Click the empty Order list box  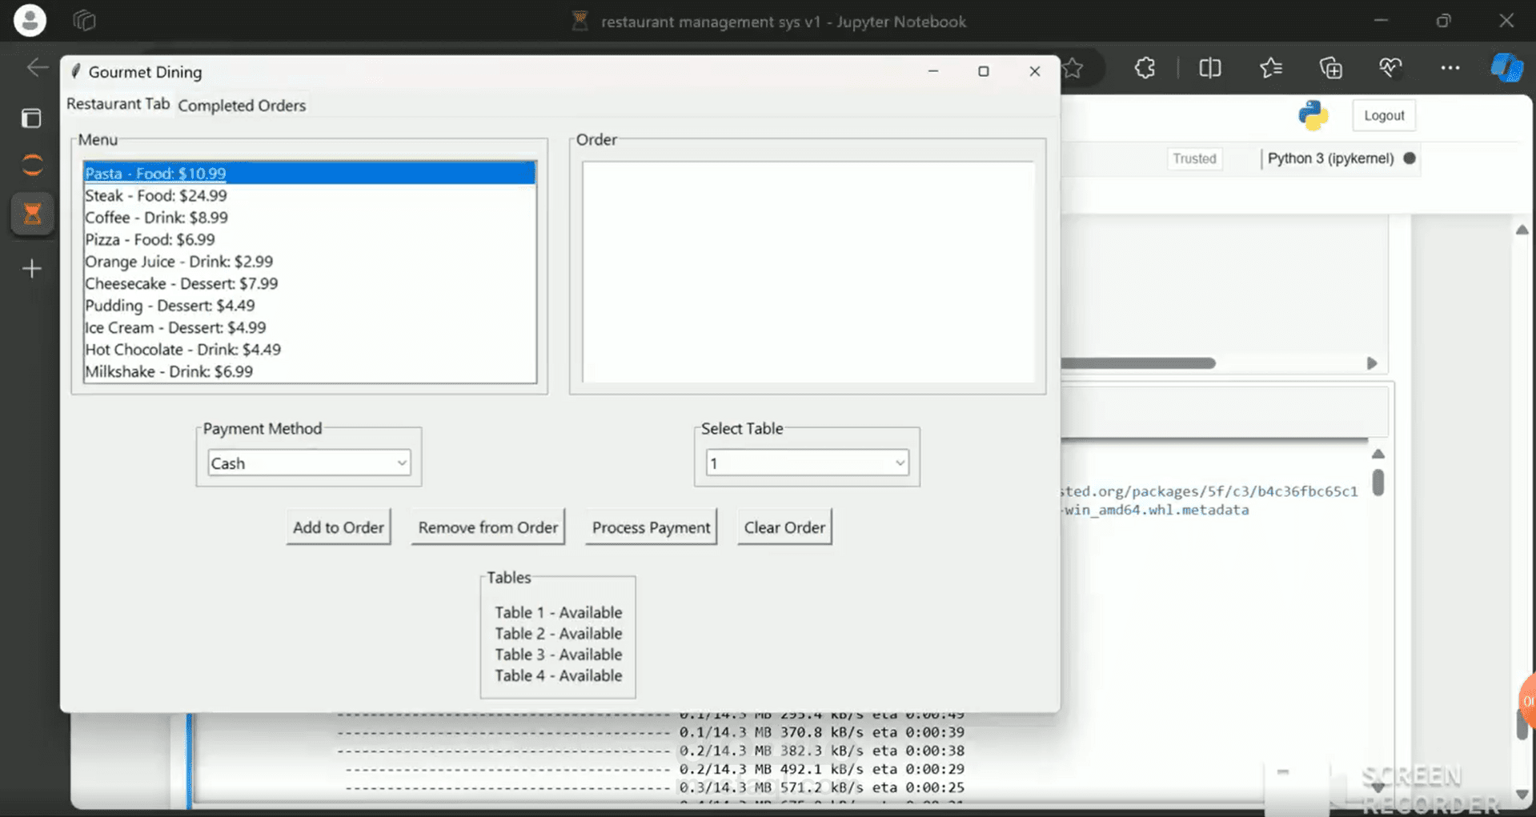[808, 272]
